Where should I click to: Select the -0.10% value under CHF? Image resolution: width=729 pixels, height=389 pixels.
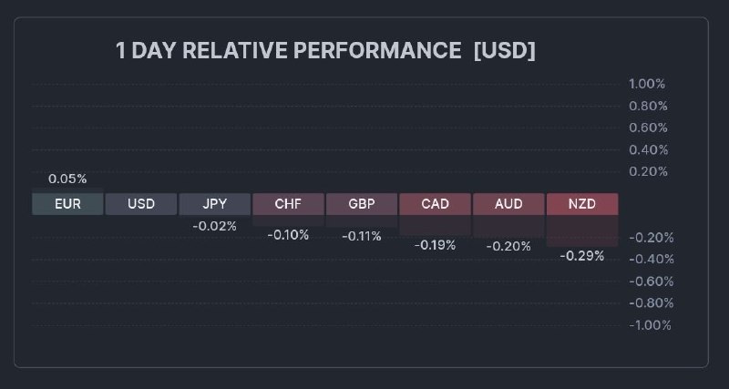[x=288, y=235]
